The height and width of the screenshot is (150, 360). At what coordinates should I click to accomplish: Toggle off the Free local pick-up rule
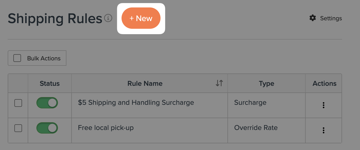pyautogui.click(x=47, y=128)
